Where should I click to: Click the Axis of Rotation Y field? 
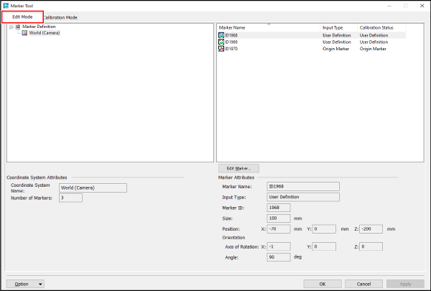coord(324,246)
